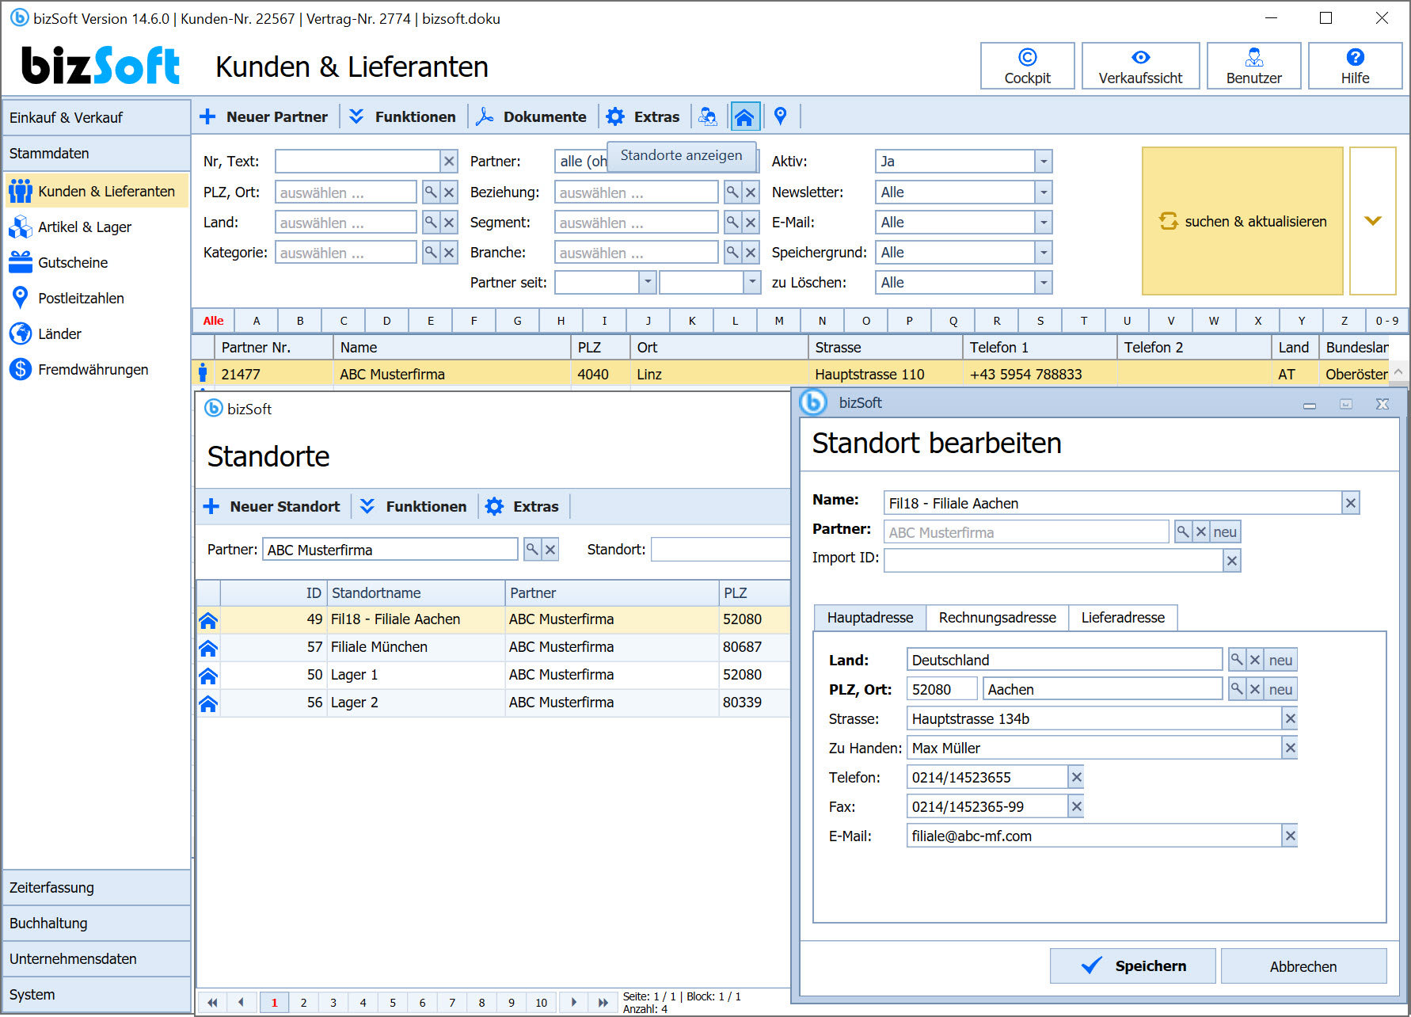
Task: Click the partner contacts icon in toolbar
Action: click(x=708, y=116)
